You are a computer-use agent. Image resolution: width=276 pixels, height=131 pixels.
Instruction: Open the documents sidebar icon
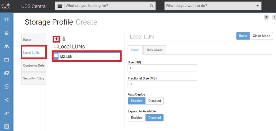7,86
